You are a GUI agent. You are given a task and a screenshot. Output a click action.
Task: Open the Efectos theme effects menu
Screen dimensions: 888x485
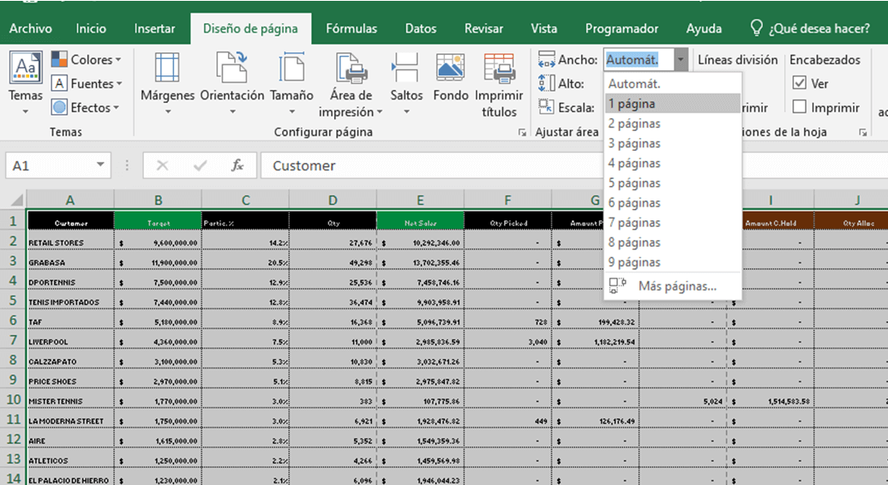[x=85, y=107]
